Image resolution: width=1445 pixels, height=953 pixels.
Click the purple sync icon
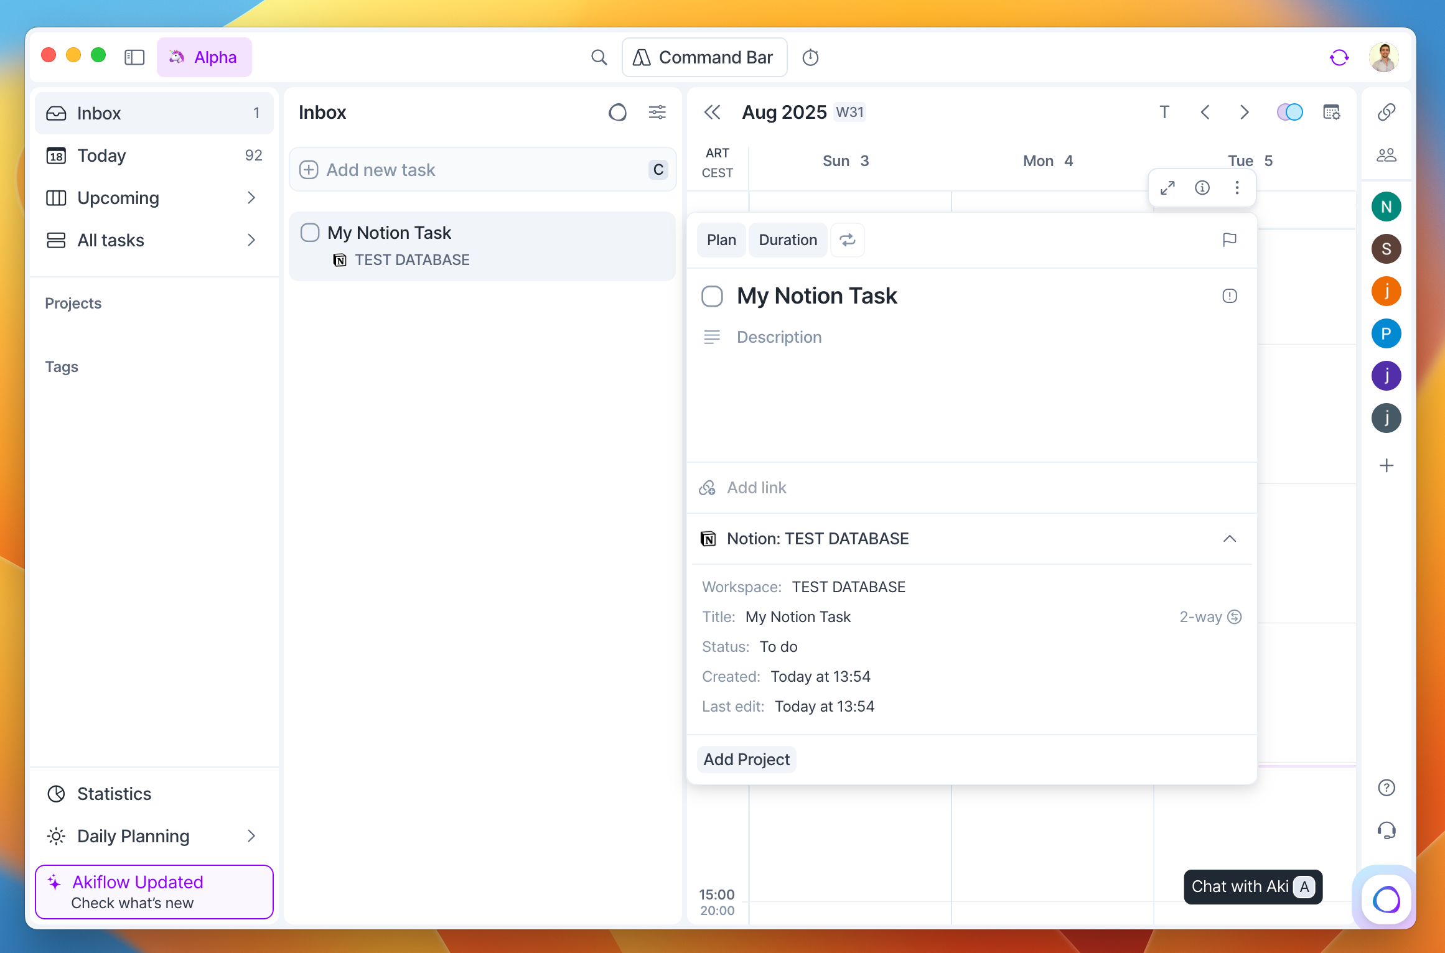[x=1339, y=57]
